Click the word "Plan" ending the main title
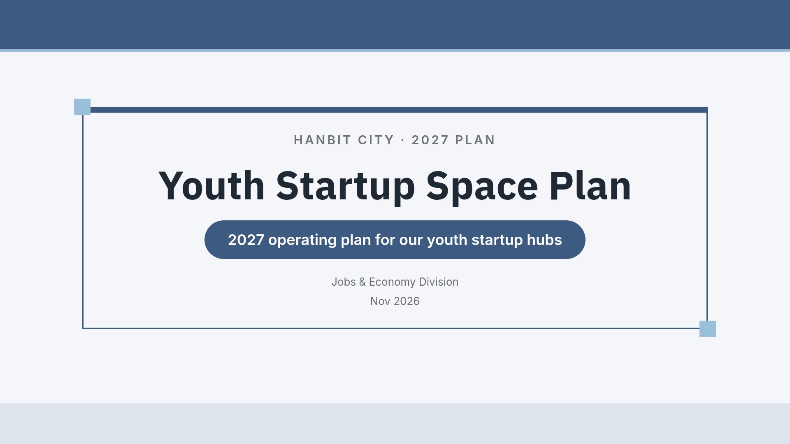Image resolution: width=790 pixels, height=444 pixels. point(590,186)
